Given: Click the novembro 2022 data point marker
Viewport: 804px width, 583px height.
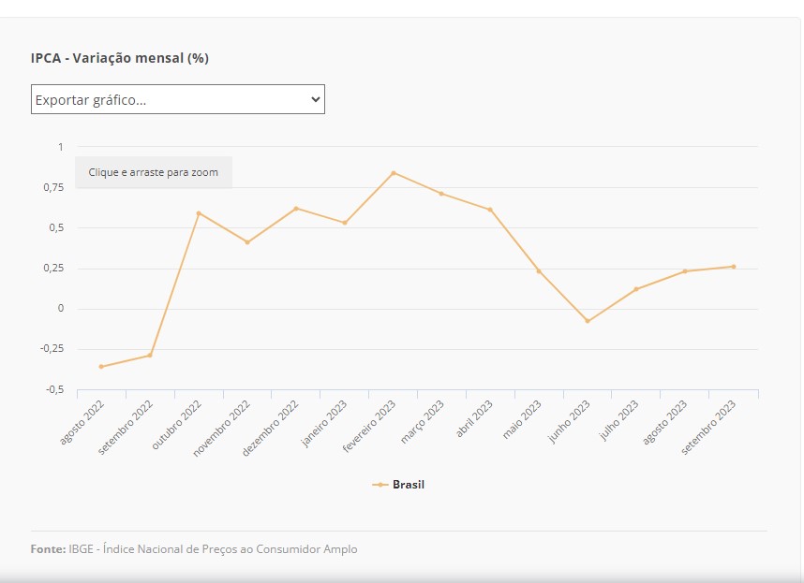Looking at the screenshot, I should [247, 242].
